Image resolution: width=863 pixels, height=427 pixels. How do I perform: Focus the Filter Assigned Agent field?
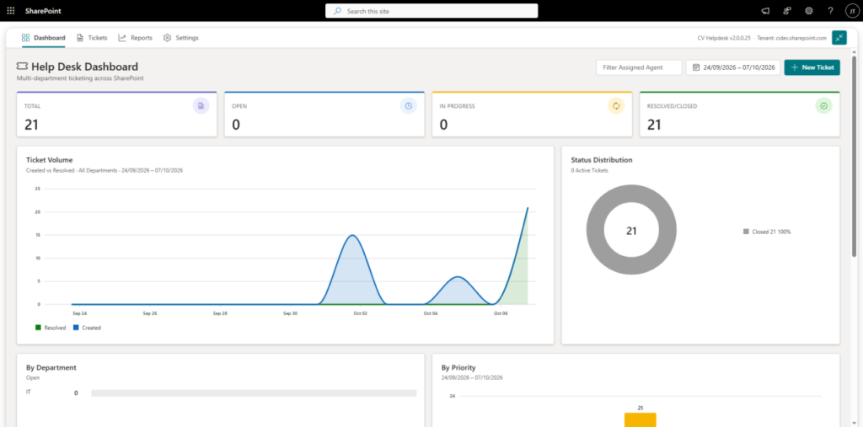click(x=639, y=67)
